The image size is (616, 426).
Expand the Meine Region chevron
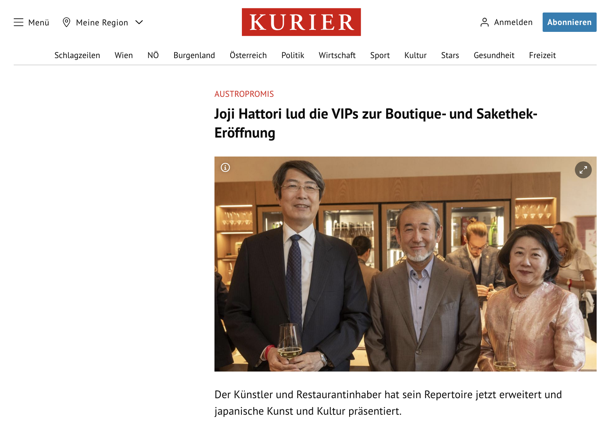coord(139,22)
